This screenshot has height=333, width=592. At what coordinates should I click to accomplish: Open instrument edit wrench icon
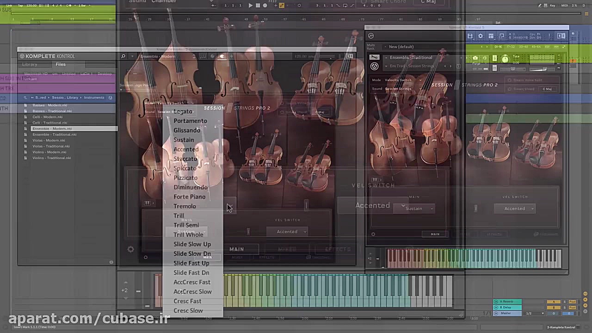(x=374, y=57)
